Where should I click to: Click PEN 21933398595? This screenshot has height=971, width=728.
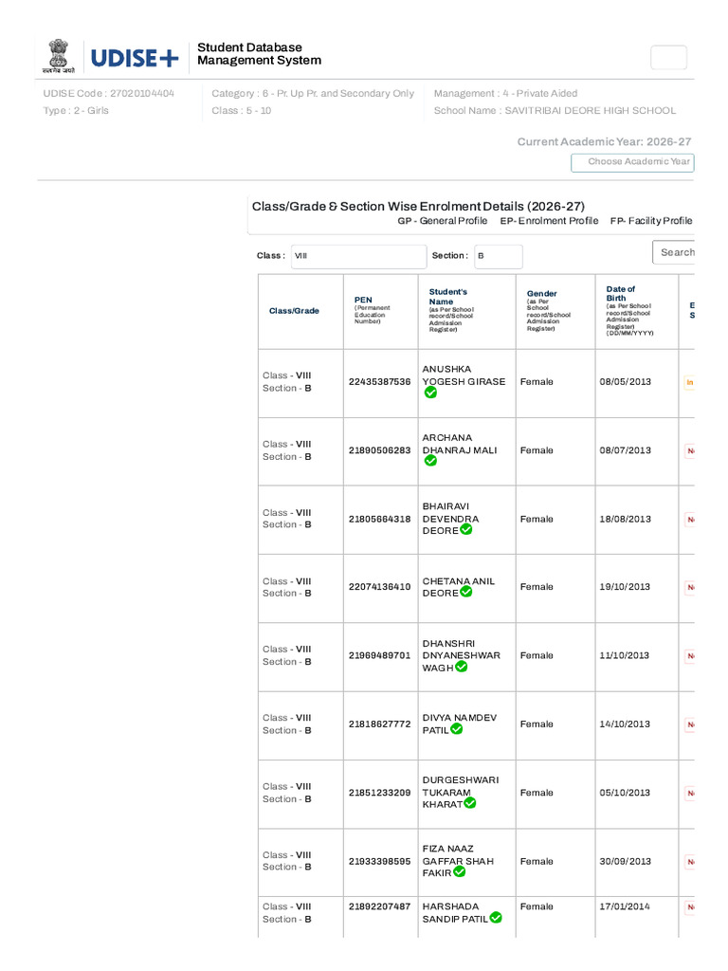(x=379, y=862)
